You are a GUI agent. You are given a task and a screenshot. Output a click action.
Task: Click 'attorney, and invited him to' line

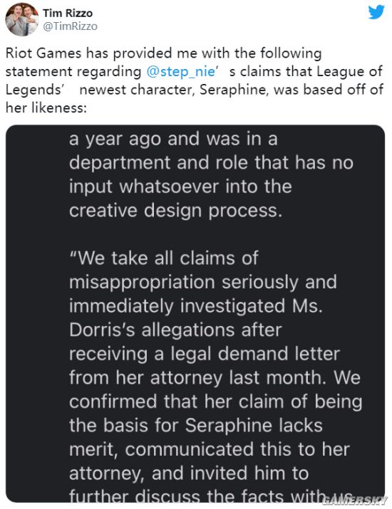coord(189,473)
